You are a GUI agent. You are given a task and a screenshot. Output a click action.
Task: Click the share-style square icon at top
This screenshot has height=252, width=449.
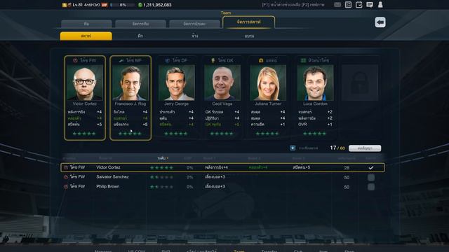coord(348,5)
